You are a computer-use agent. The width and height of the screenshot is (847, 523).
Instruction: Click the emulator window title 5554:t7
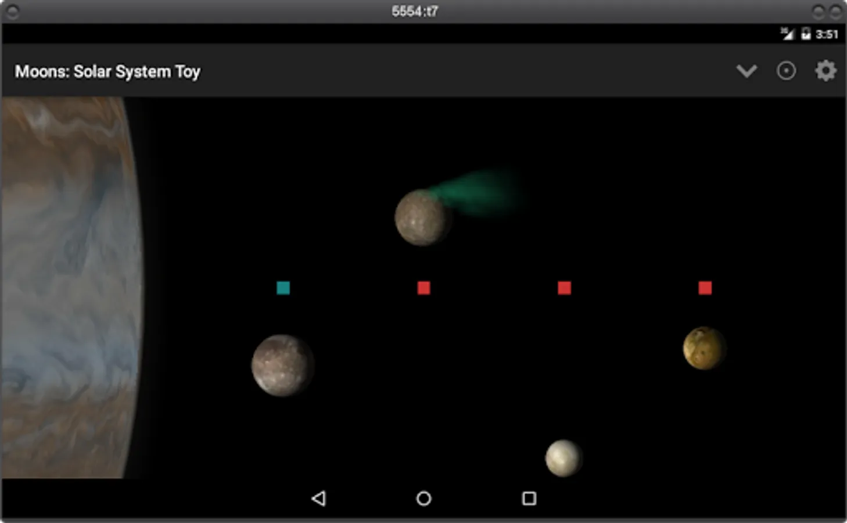point(415,11)
